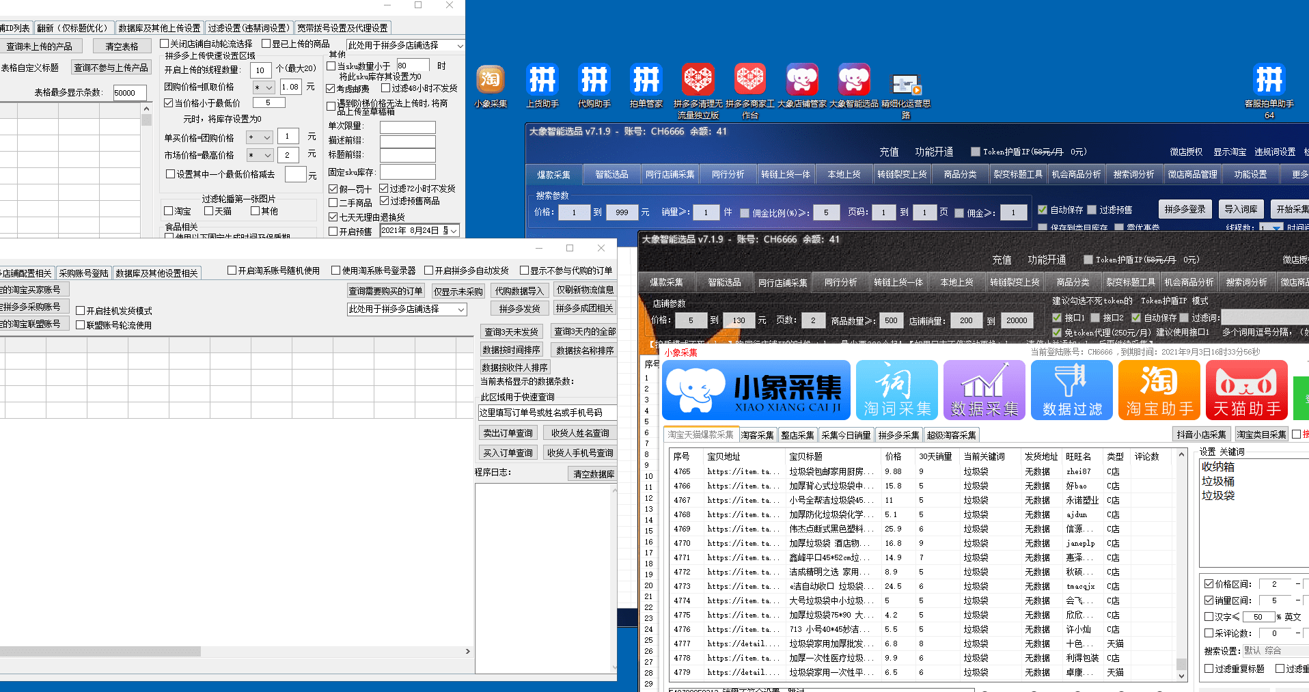
Task: Open the 淘词采集 tile
Action: [897, 390]
